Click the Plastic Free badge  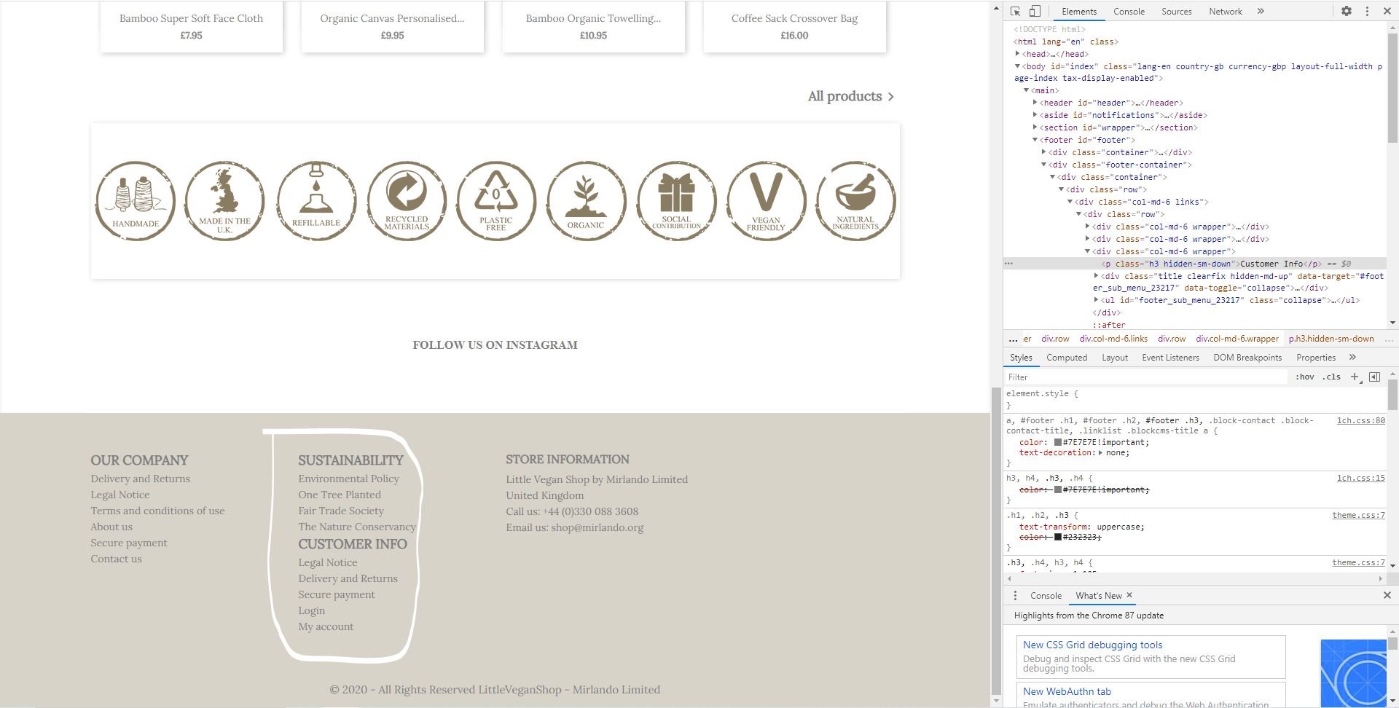tap(496, 201)
